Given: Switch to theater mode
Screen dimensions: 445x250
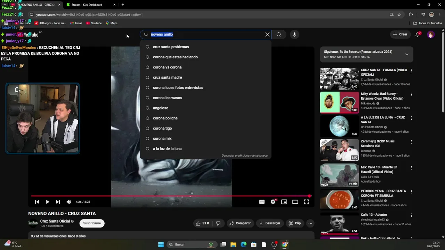Looking at the screenshot, I should pyautogui.click(x=295, y=202).
